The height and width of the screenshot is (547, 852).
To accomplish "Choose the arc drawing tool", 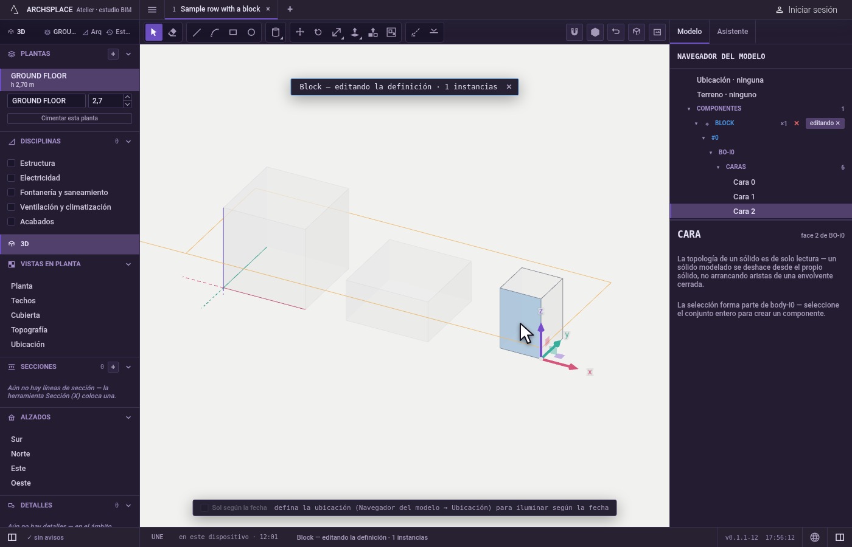I will (x=215, y=32).
